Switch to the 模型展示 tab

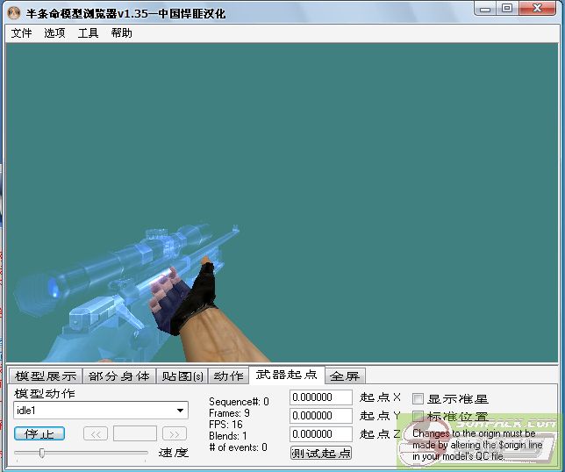46,376
